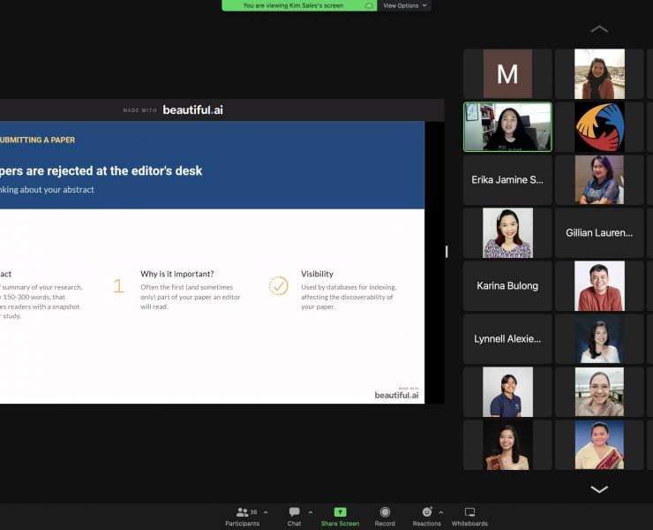Show next participants with the bottom chevron
Image resolution: width=653 pixels, height=530 pixels.
coord(599,488)
